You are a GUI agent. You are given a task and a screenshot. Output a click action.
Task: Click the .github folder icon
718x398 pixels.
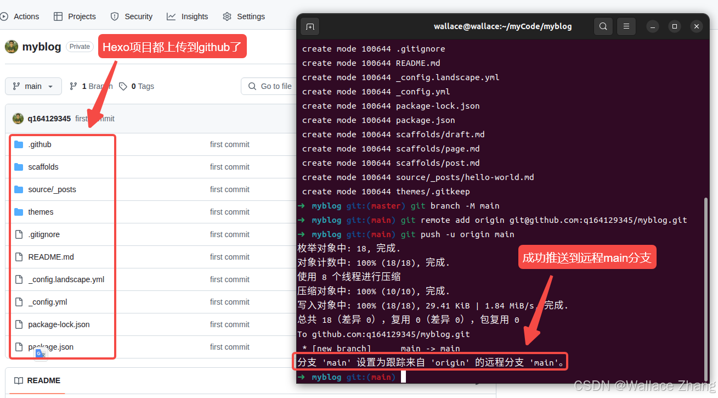click(19, 144)
